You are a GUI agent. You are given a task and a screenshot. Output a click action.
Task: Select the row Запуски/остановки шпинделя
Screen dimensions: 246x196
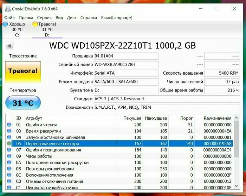pyautogui.click(x=119, y=137)
